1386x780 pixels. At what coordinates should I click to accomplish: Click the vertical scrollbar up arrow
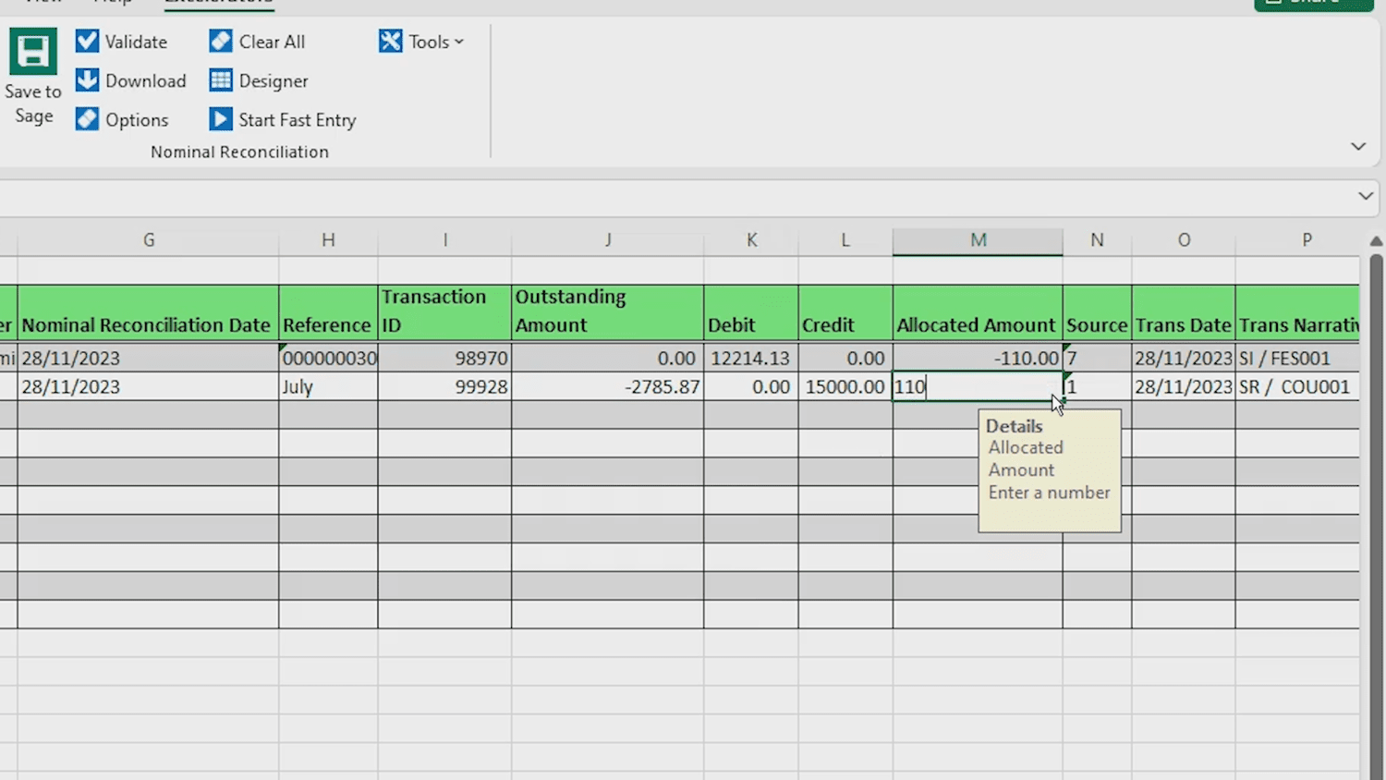click(1376, 241)
